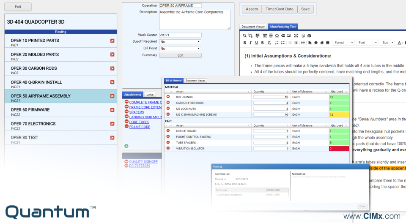This screenshot has width=406, height=223.
Task: Toggle underline formatting
Action: tap(256, 43)
